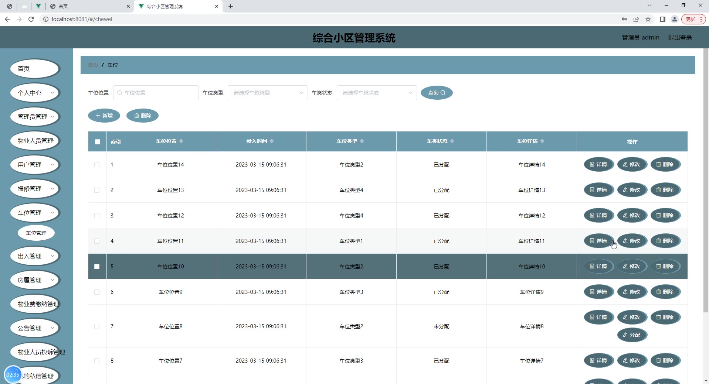Switch to the 首页 browser tab
Screen dimensions: 709x384
click(x=89, y=6)
